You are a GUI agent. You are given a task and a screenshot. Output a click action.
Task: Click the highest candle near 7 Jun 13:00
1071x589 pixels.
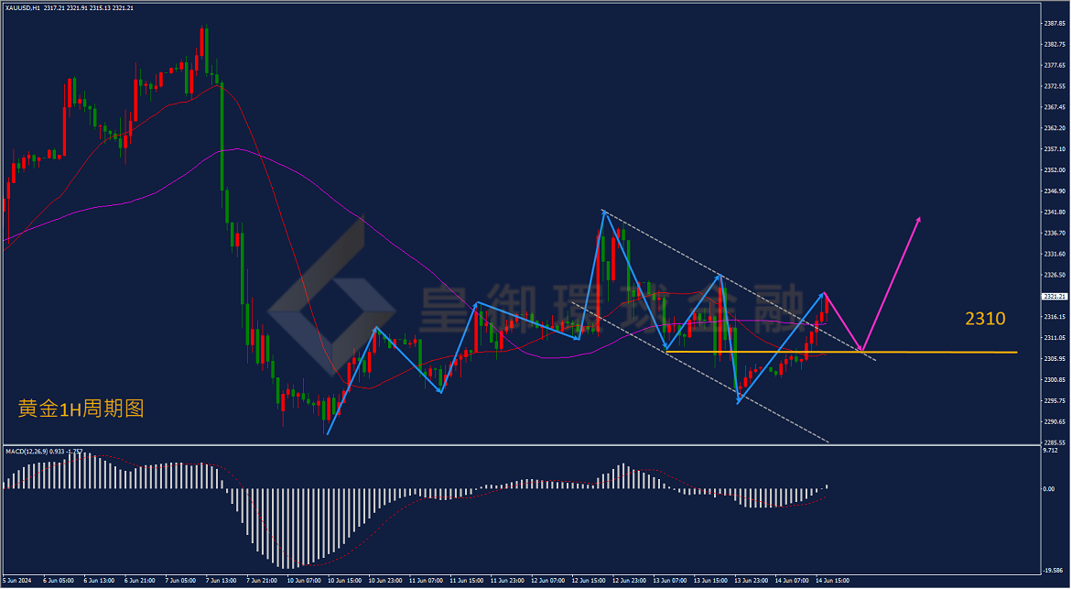203,50
